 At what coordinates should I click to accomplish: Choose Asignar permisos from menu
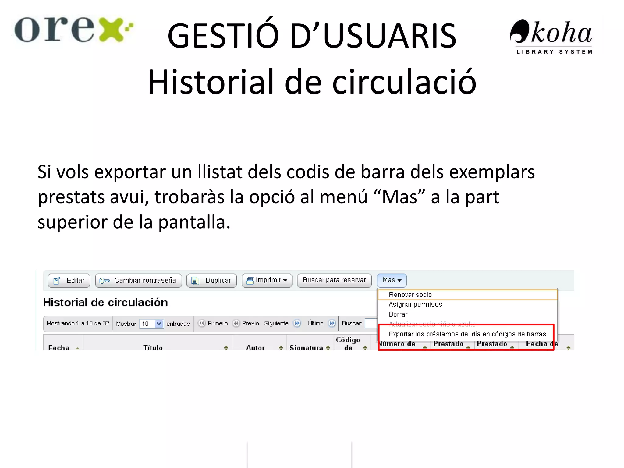[467, 305]
